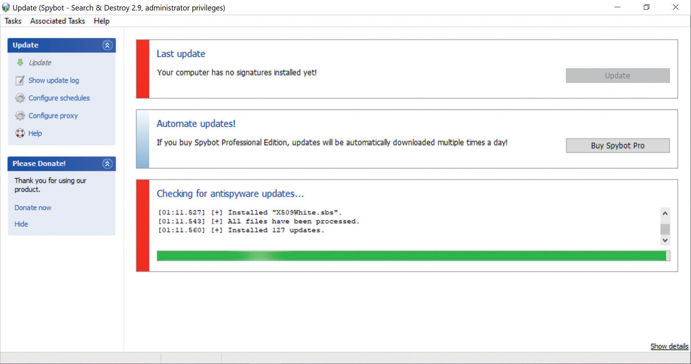Click the Configure proxy gear icon

[x=20, y=116]
